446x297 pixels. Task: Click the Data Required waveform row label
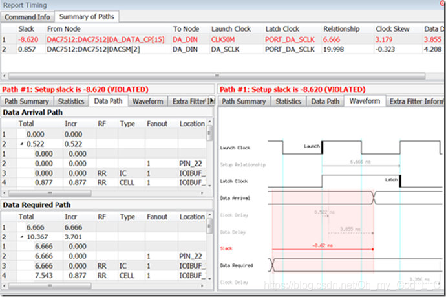(237, 265)
